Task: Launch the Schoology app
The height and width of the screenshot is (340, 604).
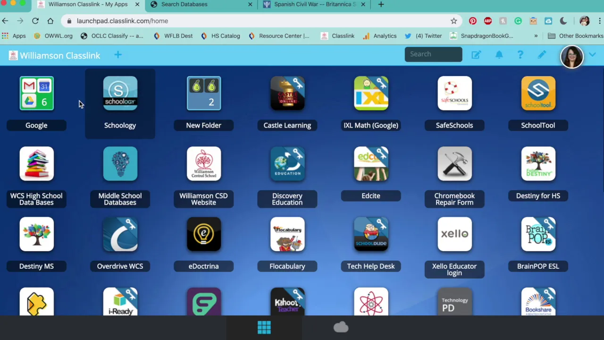Action: [120, 93]
